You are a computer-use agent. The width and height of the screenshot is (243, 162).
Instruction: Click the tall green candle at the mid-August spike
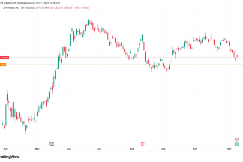[143, 38]
